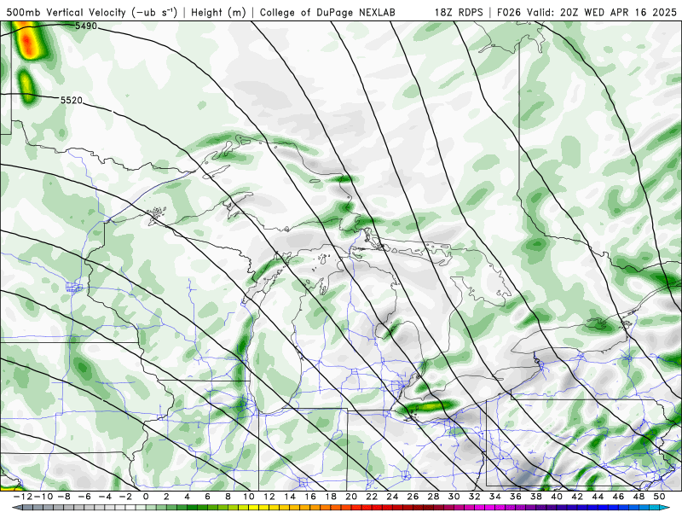Click the 48 value on the color scale
The height and width of the screenshot is (512, 682).
pyautogui.click(x=639, y=497)
